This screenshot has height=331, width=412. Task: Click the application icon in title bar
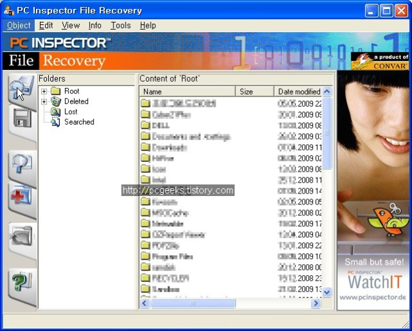(8, 10)
